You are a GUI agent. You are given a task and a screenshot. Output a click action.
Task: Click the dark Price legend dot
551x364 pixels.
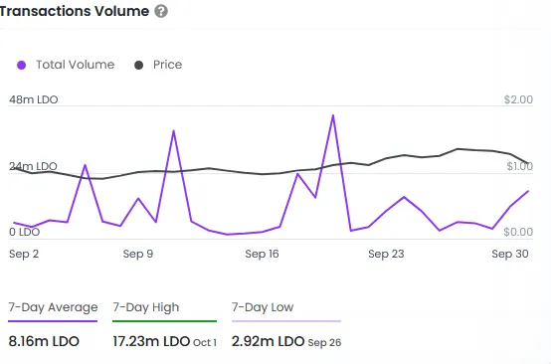click(139, 65)
